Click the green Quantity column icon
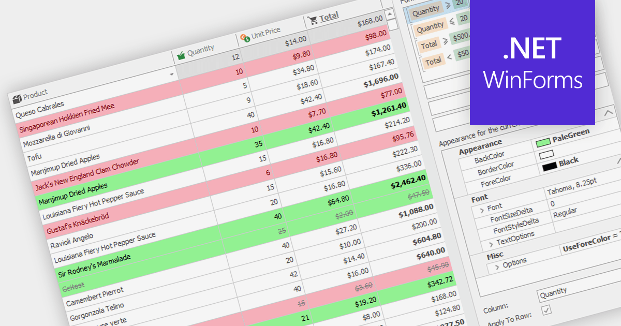The height and width of the screenshot is (326, 621). pyautogui.click(x=181, y=55)
